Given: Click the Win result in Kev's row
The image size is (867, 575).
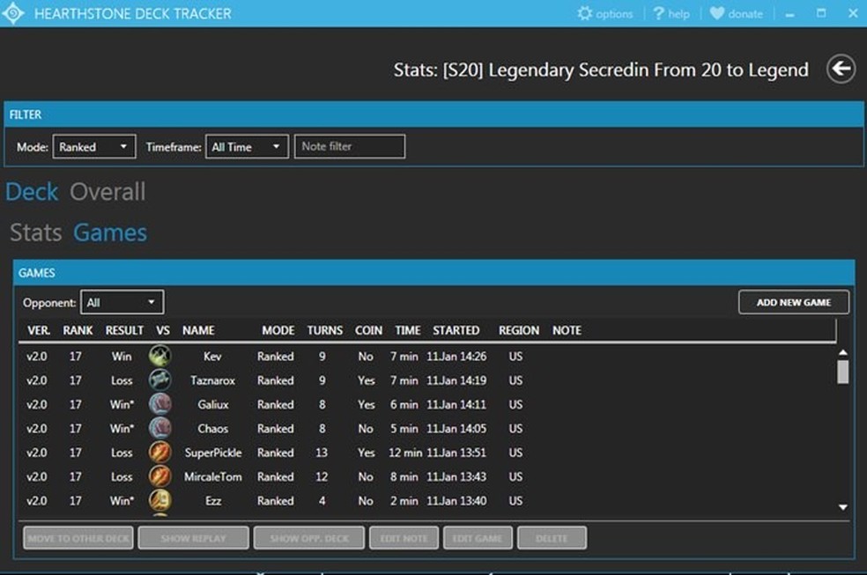Looking at the screenshot, I should (122, 357).
